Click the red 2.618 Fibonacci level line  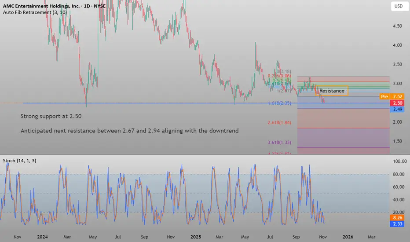pyautogui.click(x=343, y=128)
